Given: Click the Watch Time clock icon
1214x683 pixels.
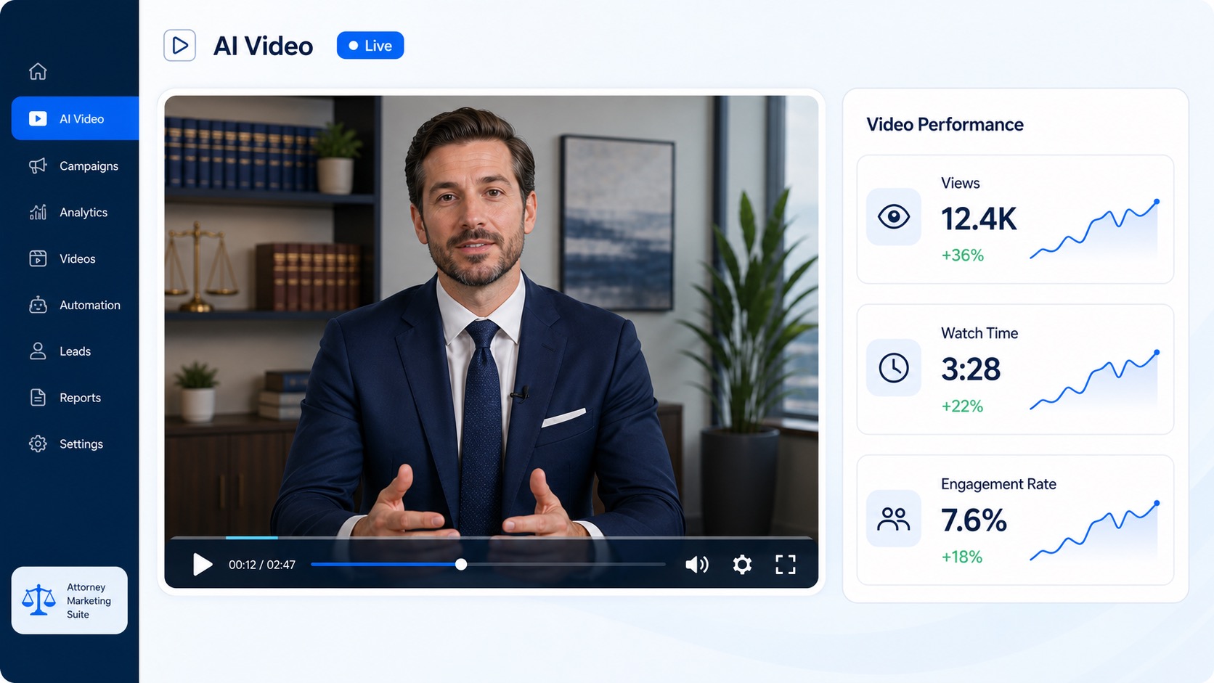Looking at the screenshot, I should [x=894, y=368].
